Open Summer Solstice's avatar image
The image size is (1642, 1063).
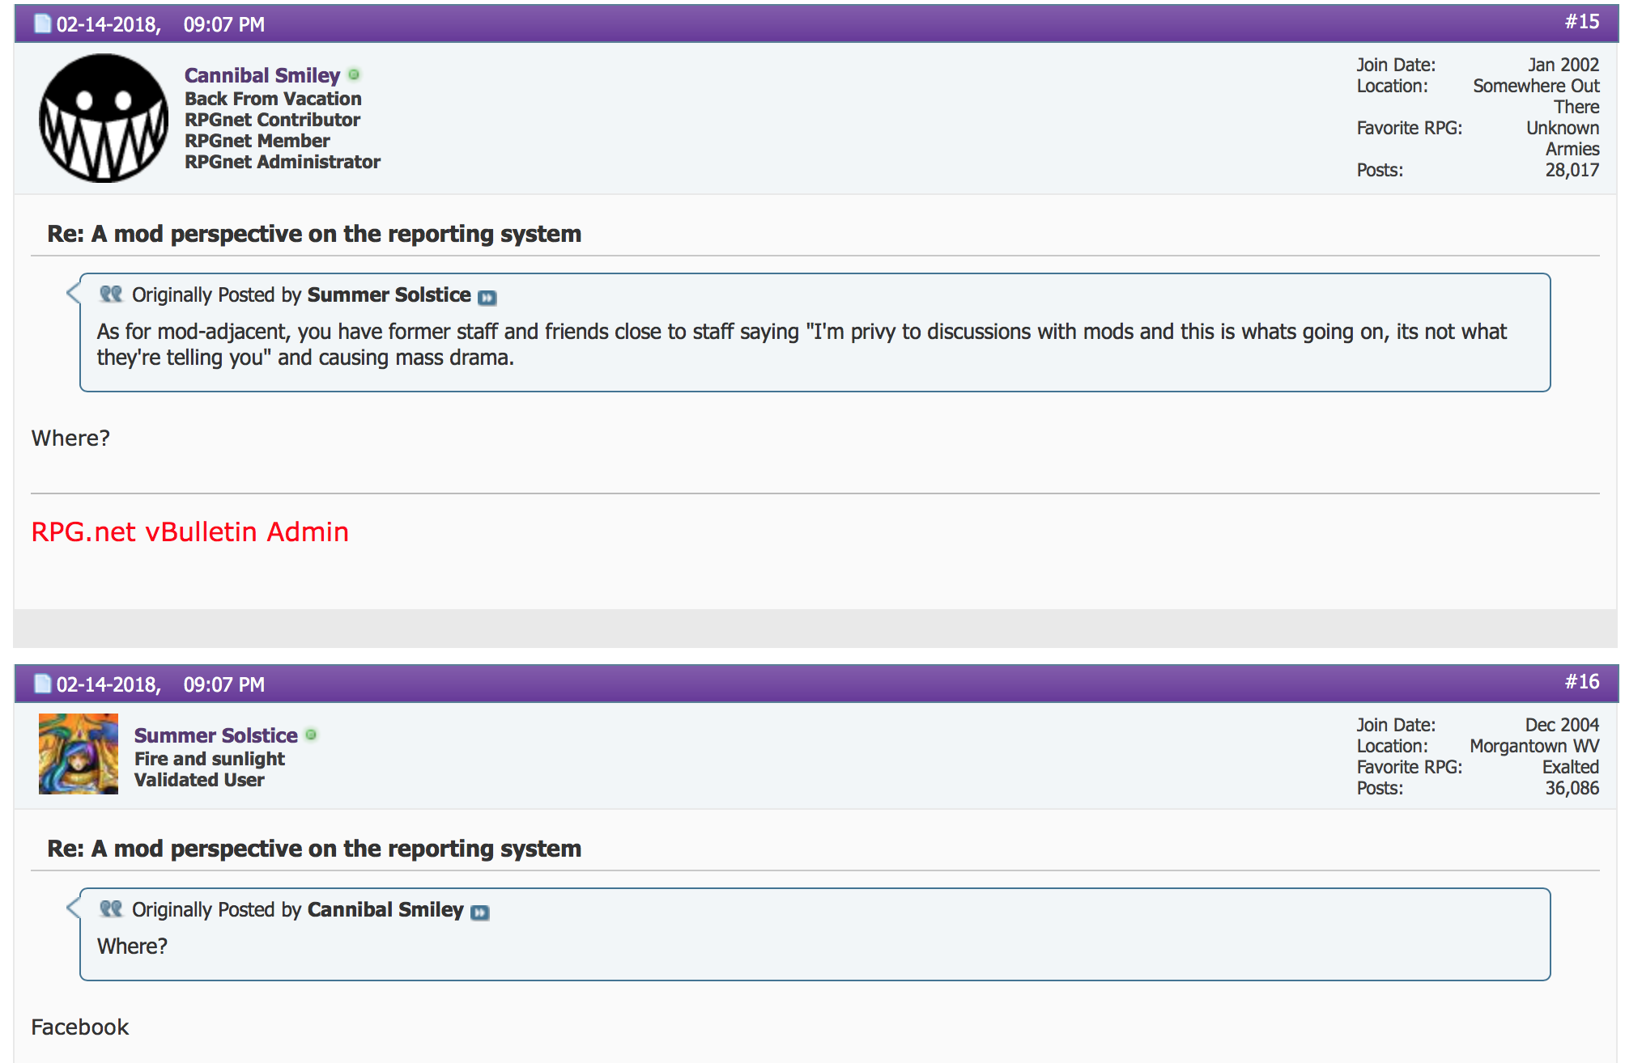pyautogui.click(x=79, y=754)
